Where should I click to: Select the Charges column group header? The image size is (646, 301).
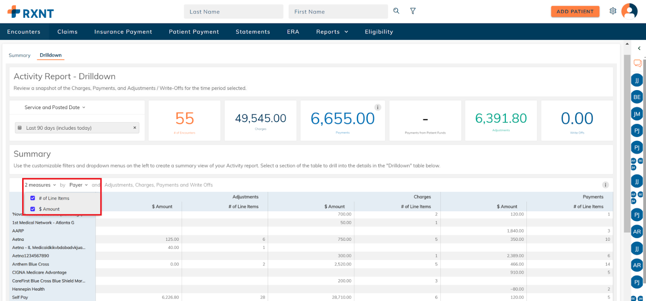click(422, 197)
